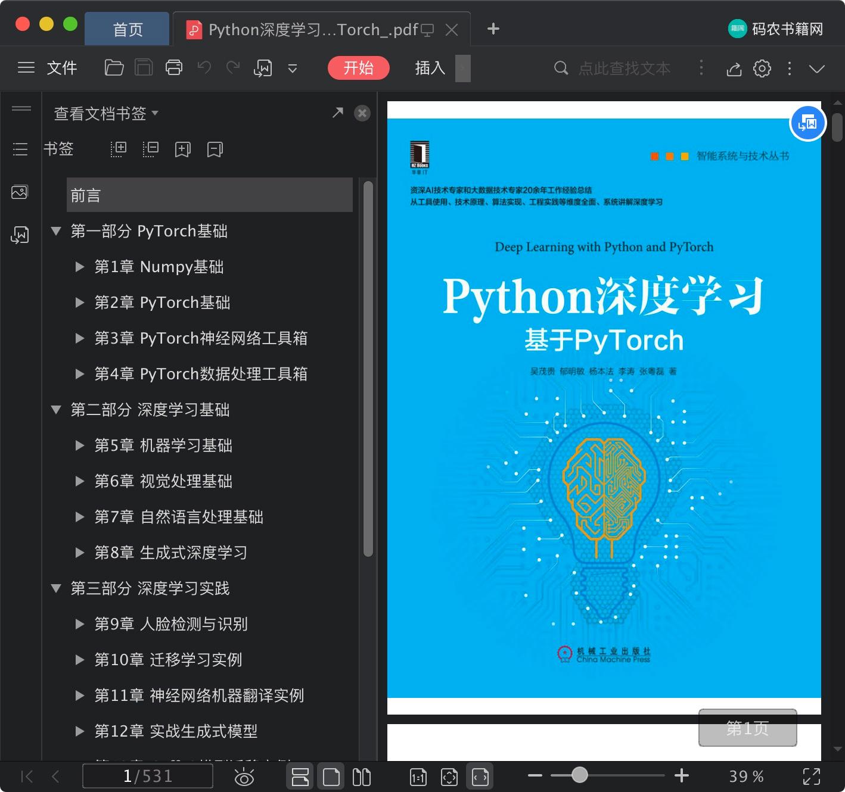The width and height of the screenshot is (845, 792).
Task: Switch to the 首页 tab
Action: coord(128,29)
